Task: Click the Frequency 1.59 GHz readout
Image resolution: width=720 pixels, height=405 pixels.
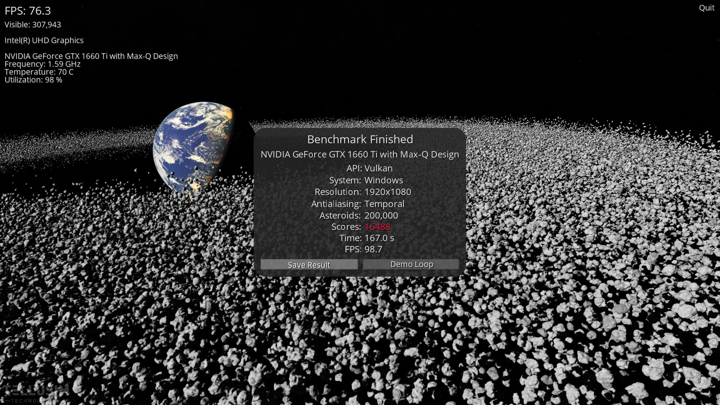Action: [x=42, y=64]
